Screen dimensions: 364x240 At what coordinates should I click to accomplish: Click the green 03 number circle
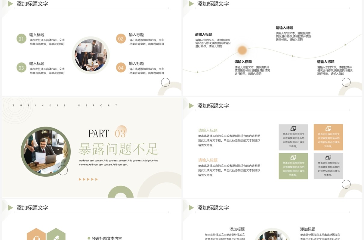click(x=21, y=68)
